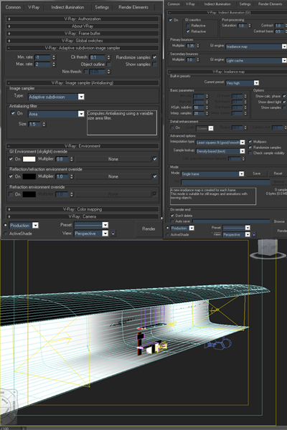Select the blue camera object in the viewport

[x=218, y=343]
